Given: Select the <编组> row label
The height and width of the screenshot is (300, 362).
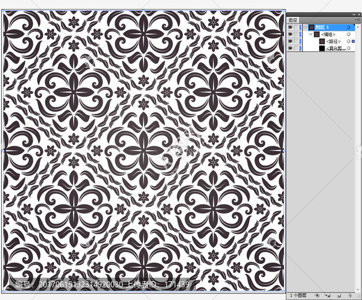Looking at the screenshot, I should click(x=328, y=34).
